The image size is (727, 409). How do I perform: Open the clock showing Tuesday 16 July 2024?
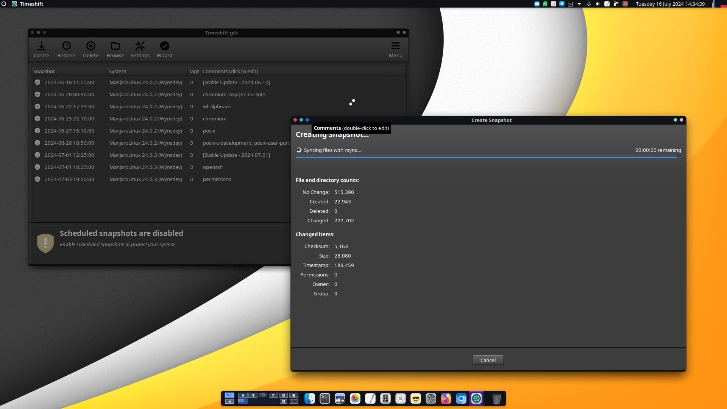click(670, 4)
